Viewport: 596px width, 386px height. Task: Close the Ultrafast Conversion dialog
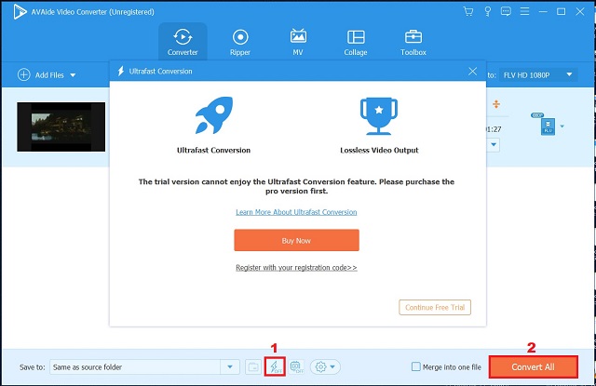(472, 71)
